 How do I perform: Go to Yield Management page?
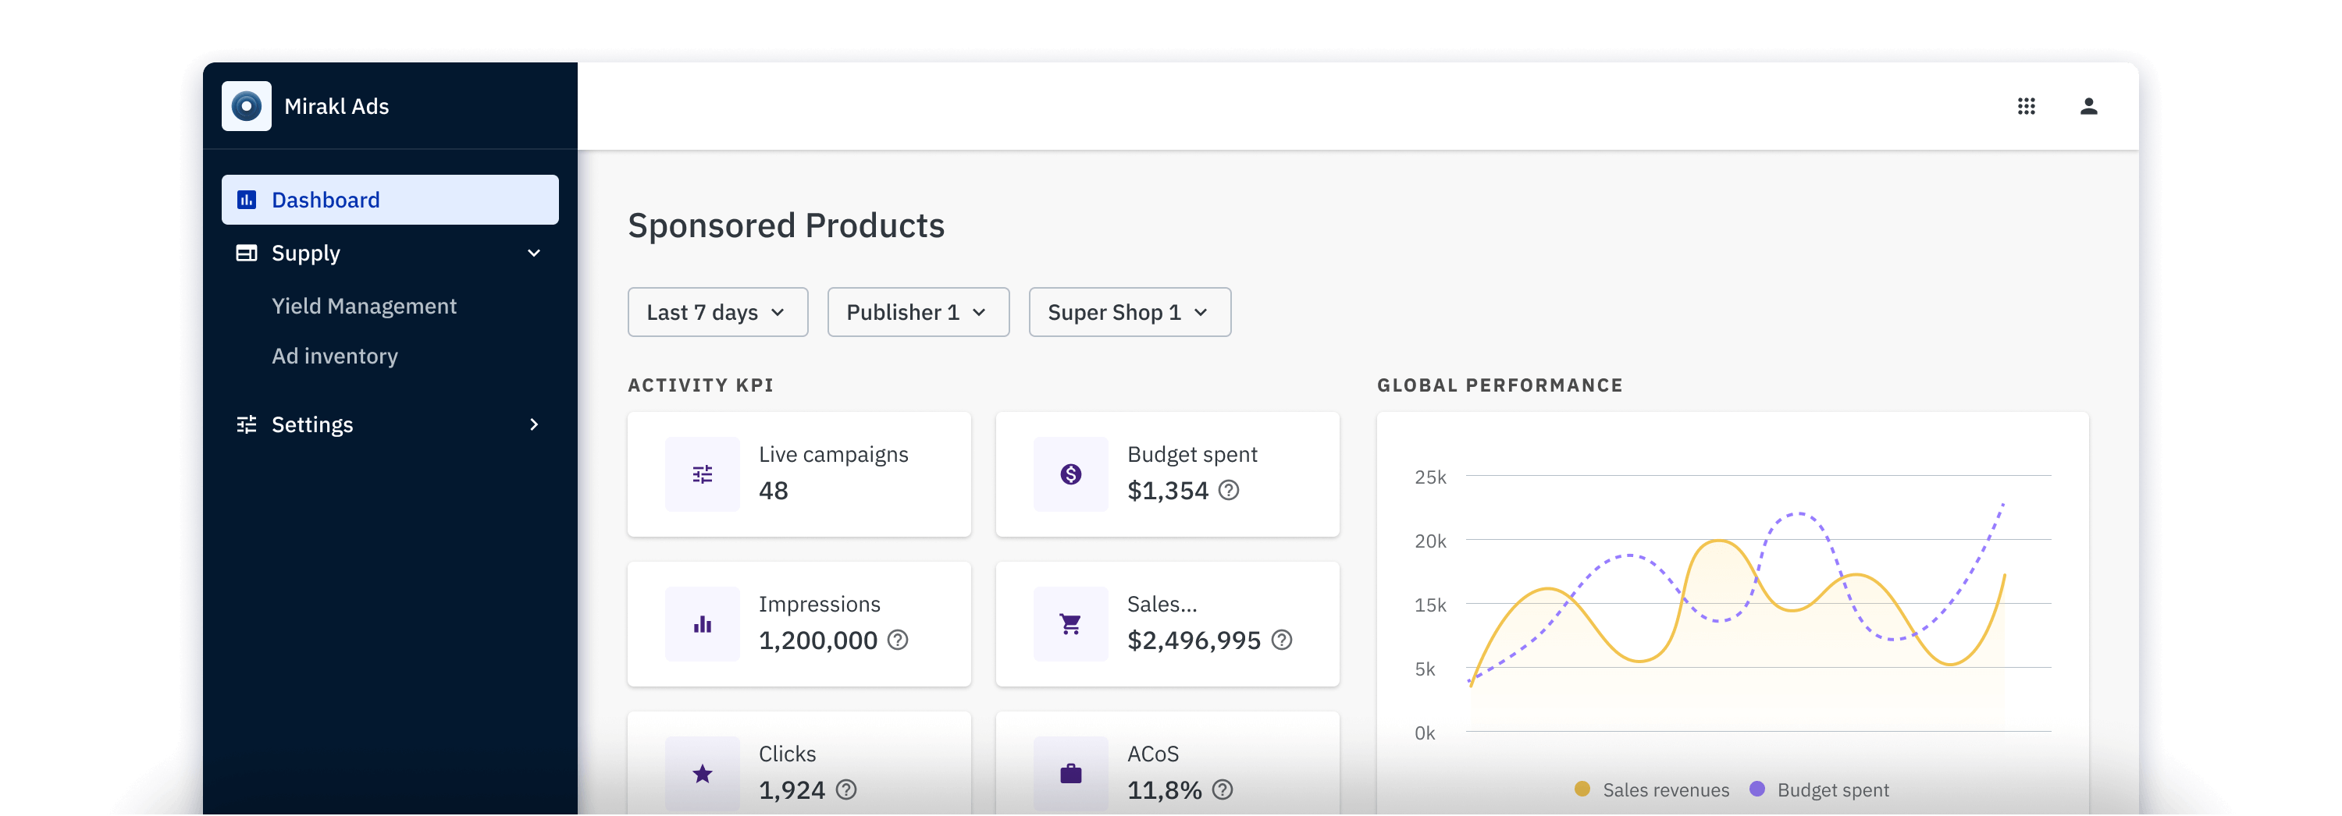point(364,307)
